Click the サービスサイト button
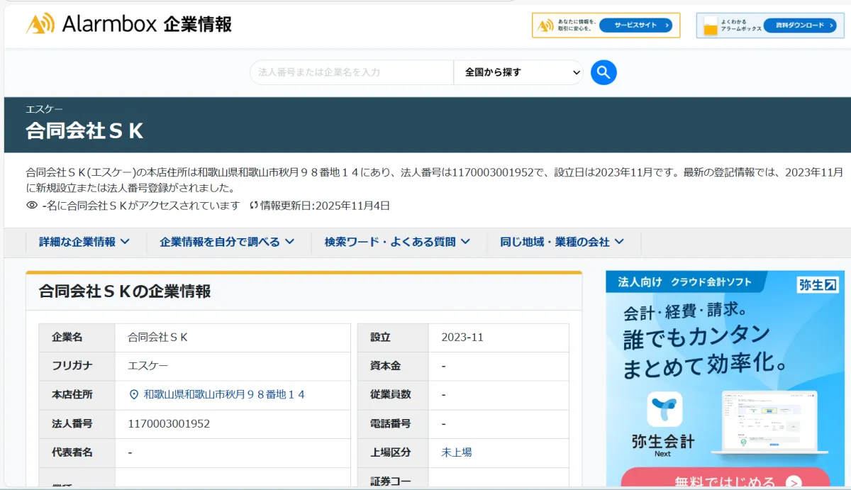The image size is (851, 490). click(x=635, y=26)
